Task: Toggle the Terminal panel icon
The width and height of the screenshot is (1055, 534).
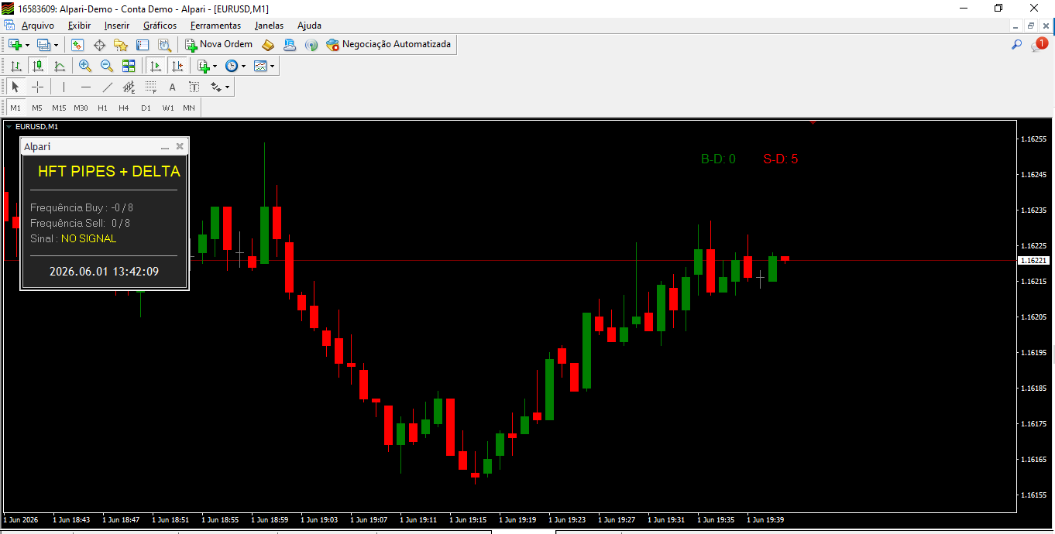Action: (x=143, y=45)
